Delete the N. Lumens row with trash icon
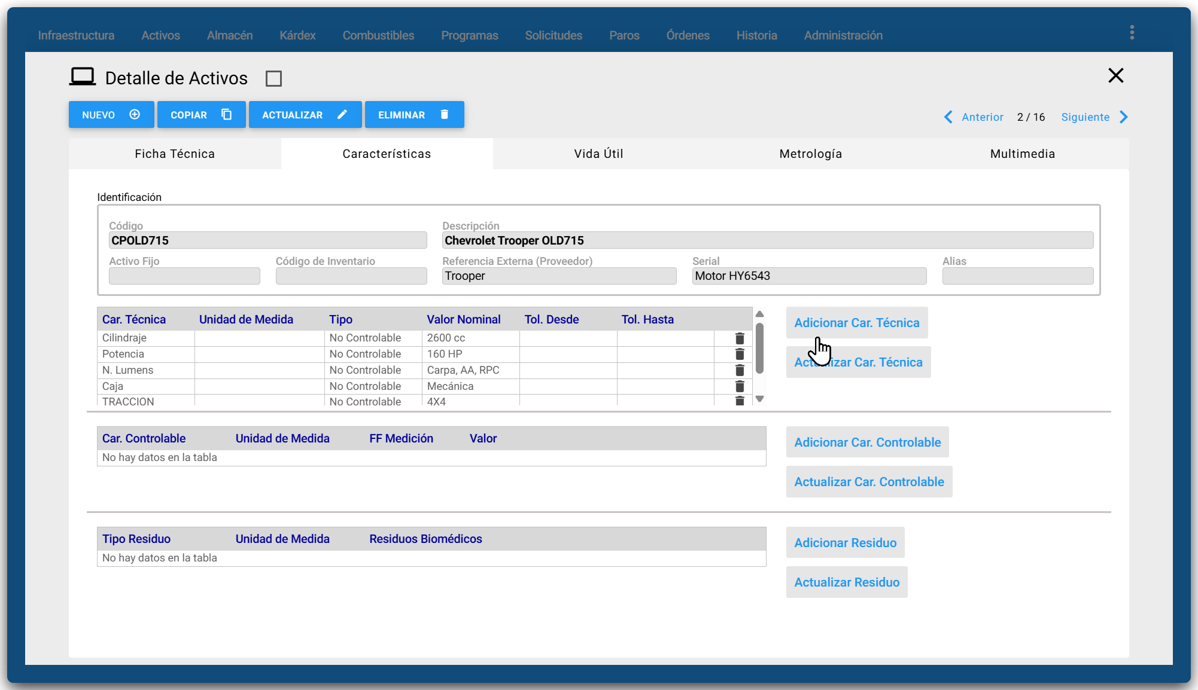 (x=740, y=370)
